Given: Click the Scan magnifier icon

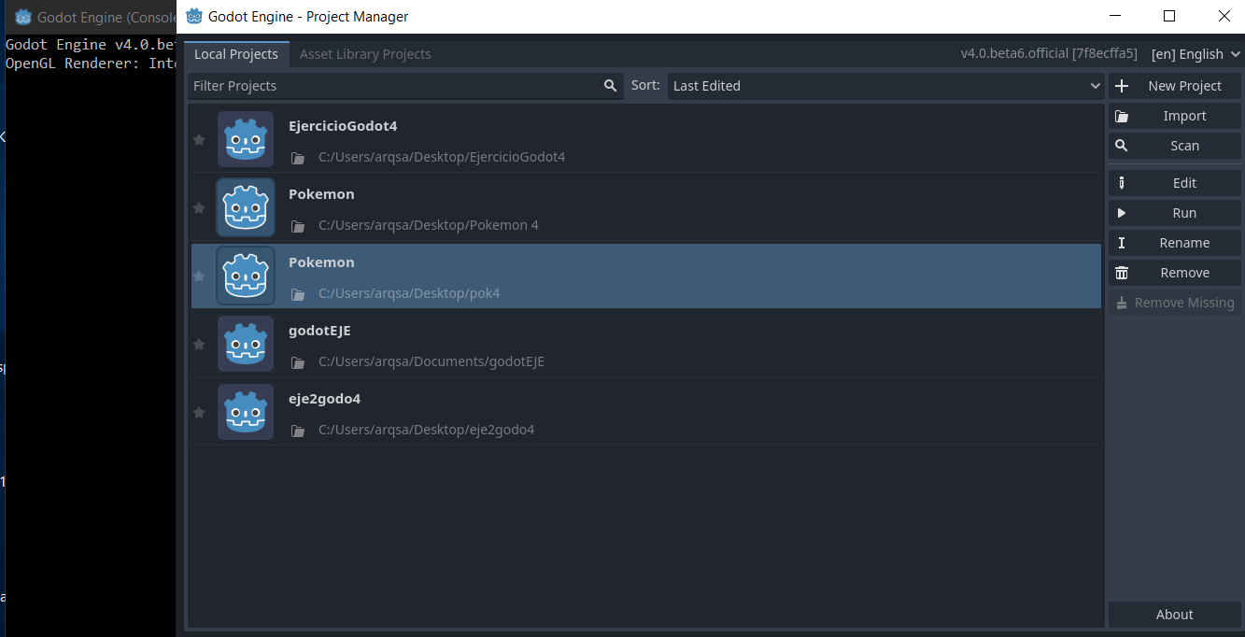Looking at the screenshot, I should click(1122, 145).
